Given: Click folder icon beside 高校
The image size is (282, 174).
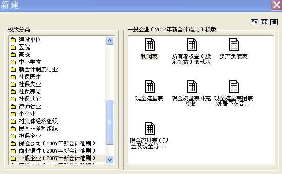Looking at the screenshot, I should (13, 55).
